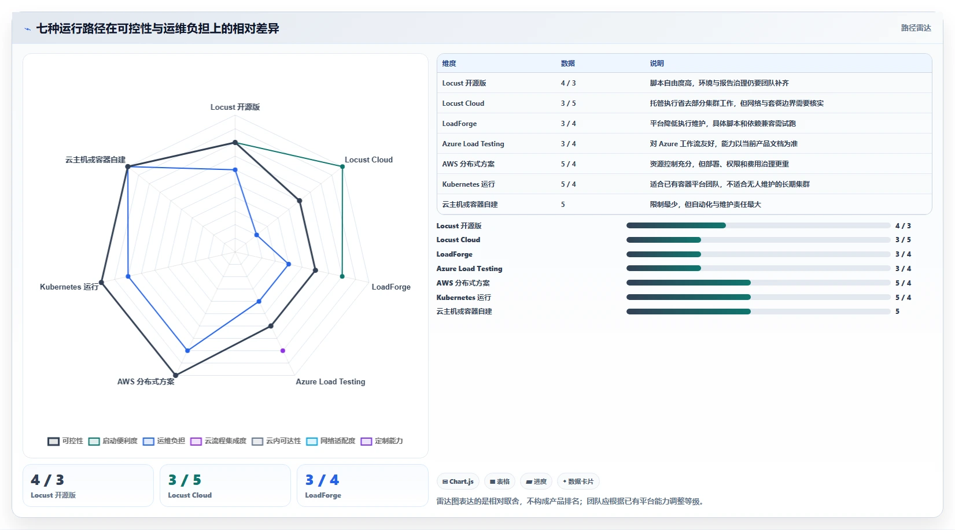Image resolution: width=955 pixels, height=530 pixels.
Task: Click the Kubernetes 运行 radar axis label
Action: pos(69,287)
